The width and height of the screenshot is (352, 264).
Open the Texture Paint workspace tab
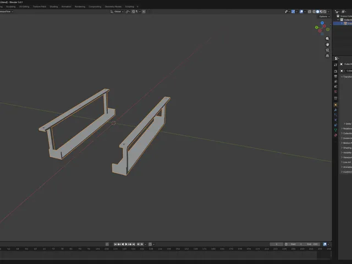point(40,7)
